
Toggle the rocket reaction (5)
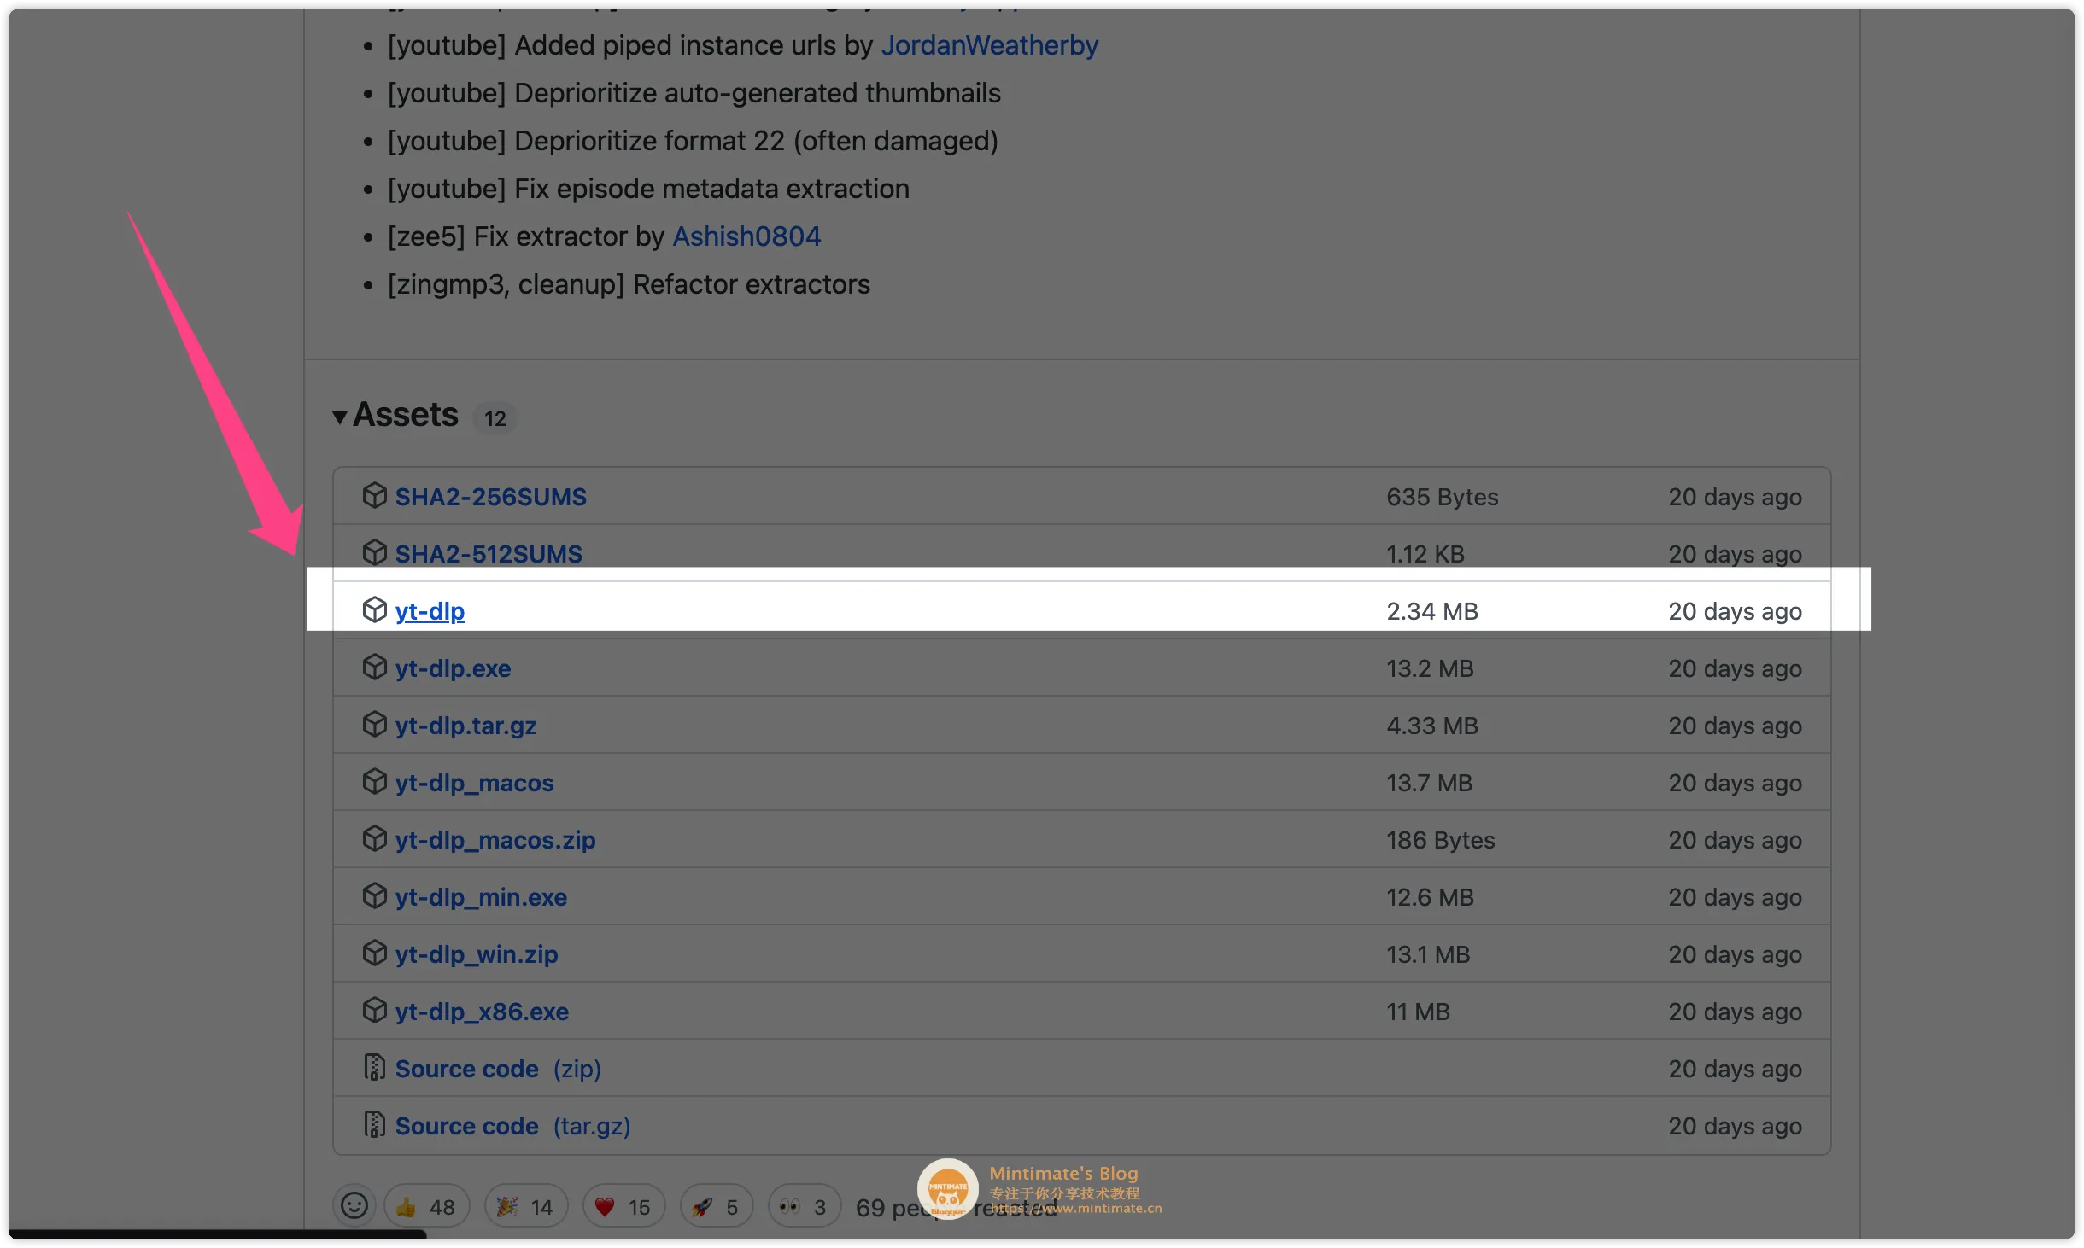(x=716, y=1207)
